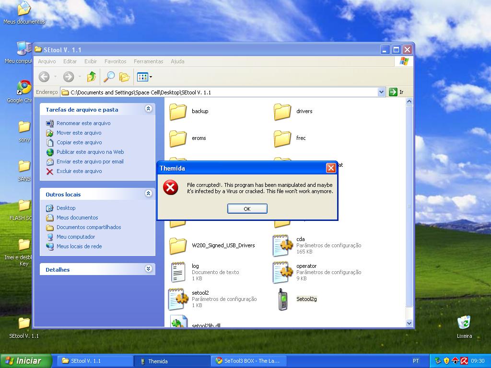Expand the Detalhes panel
Screen dimensions: 491x368
[x=149, y=268]
